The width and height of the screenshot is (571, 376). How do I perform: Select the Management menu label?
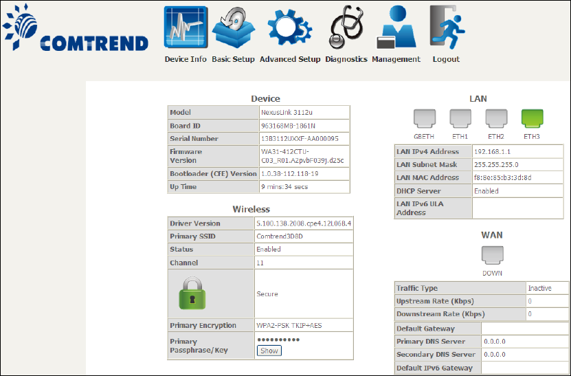click(396, 59)
